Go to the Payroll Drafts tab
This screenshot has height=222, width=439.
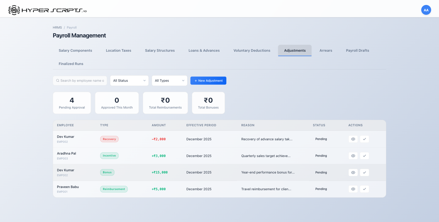(x=357, y=51)
